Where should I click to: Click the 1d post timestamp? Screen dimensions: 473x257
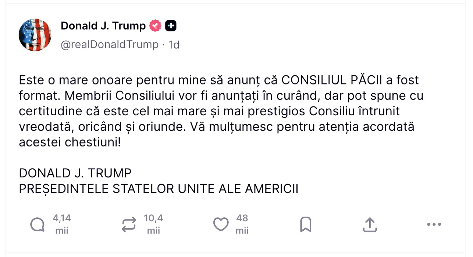tap(174, 44)
